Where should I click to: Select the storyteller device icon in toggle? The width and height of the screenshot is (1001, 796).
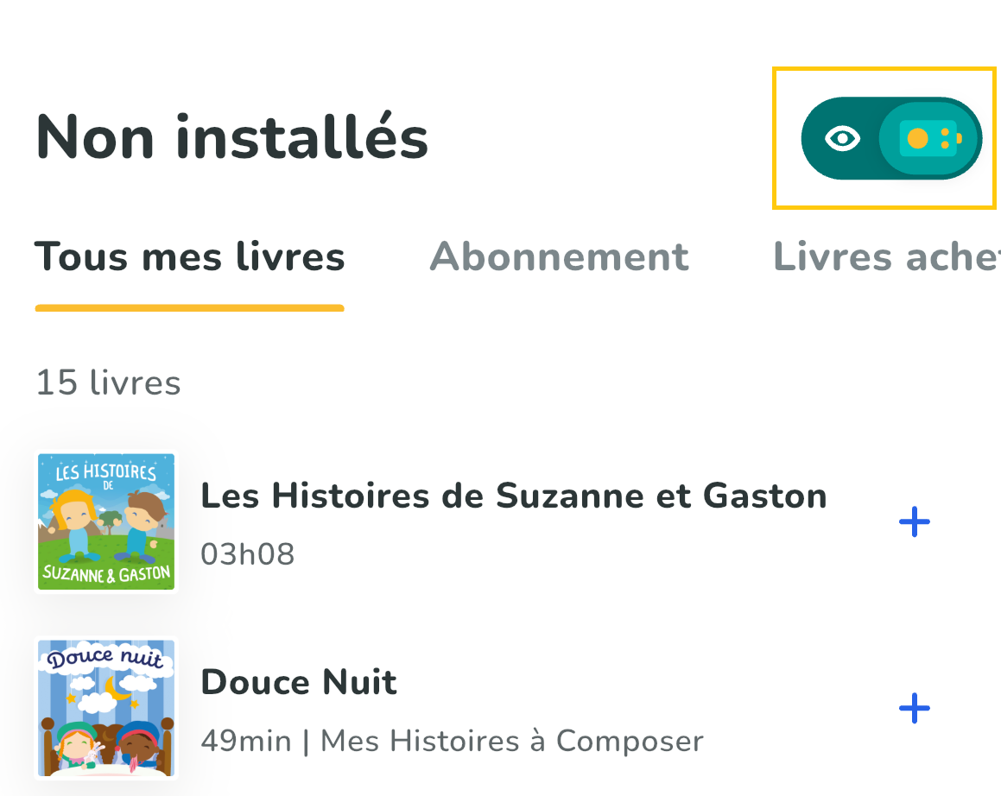(x=930, y=138)
